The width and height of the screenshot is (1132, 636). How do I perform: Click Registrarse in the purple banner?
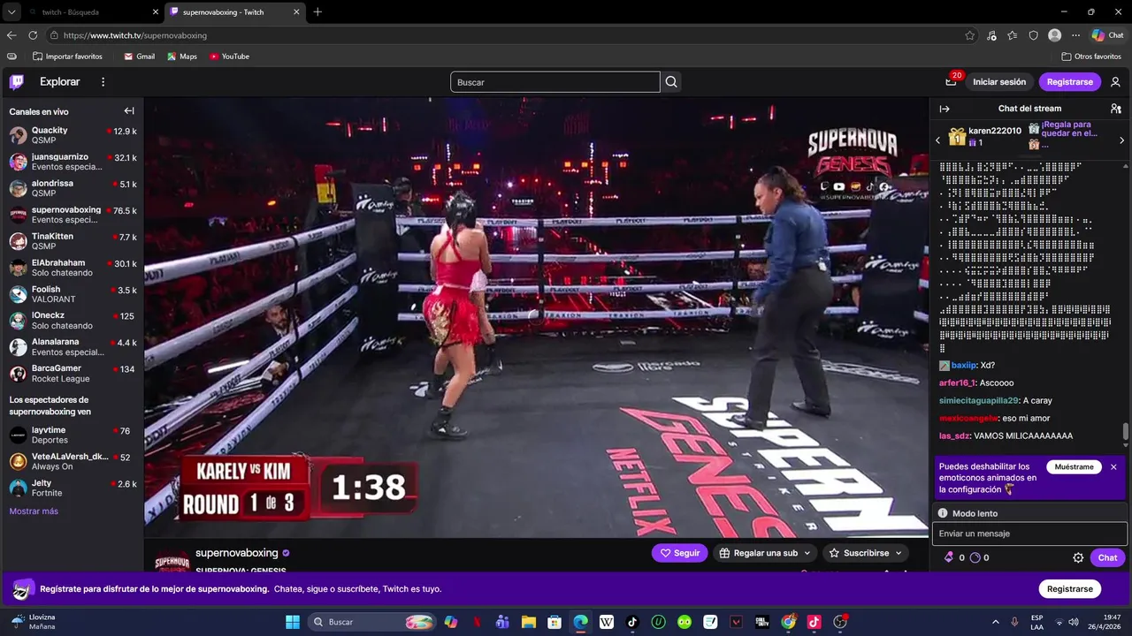[1069, 588]
